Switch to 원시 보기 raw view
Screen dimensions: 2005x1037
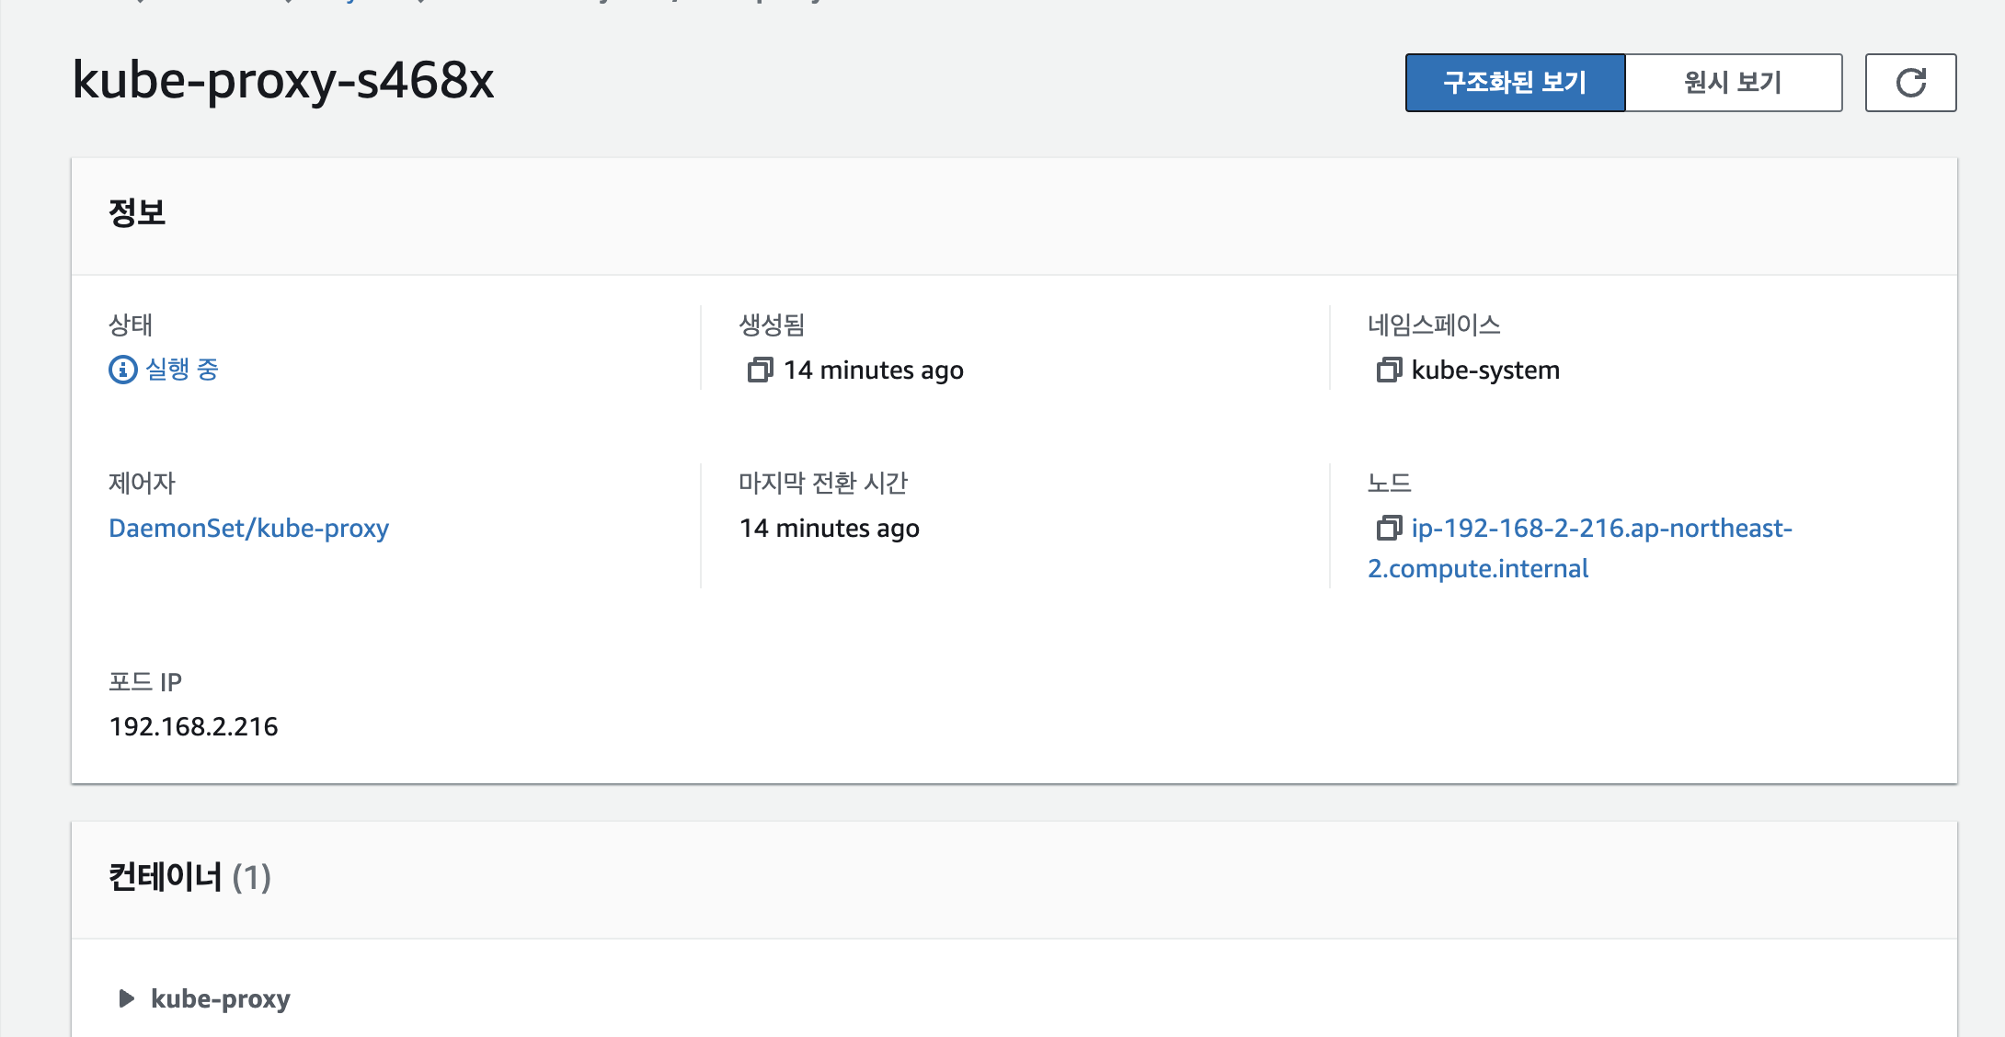[x=1733, y=83]
